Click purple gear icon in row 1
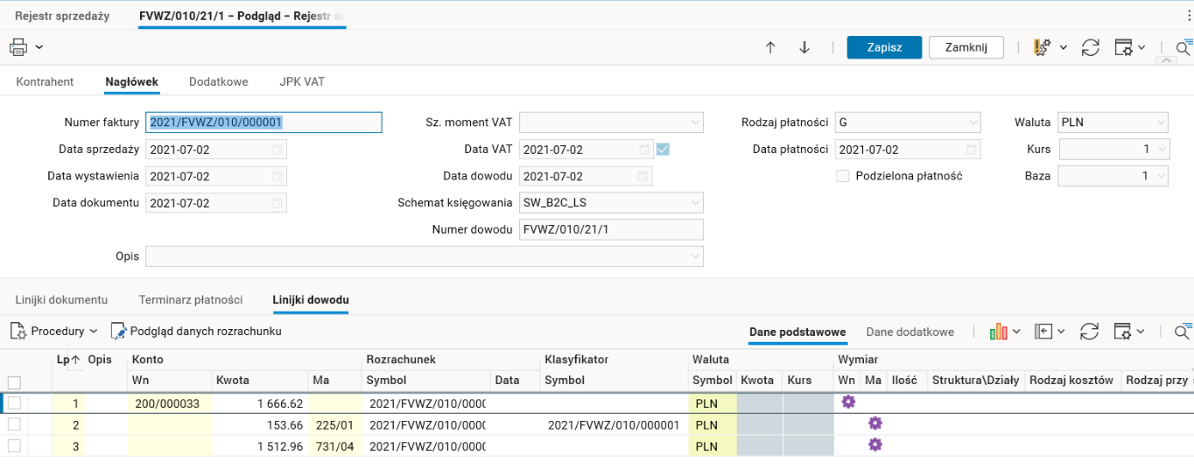Viewport: 1194px width, 469px height. click(x=848, y=402)
